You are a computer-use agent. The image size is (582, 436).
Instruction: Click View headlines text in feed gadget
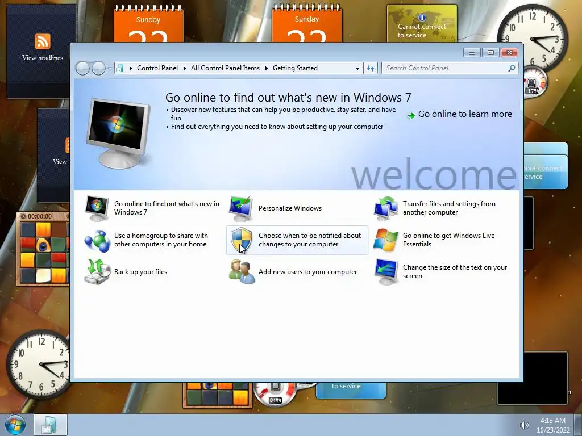[x=42, y=58]
